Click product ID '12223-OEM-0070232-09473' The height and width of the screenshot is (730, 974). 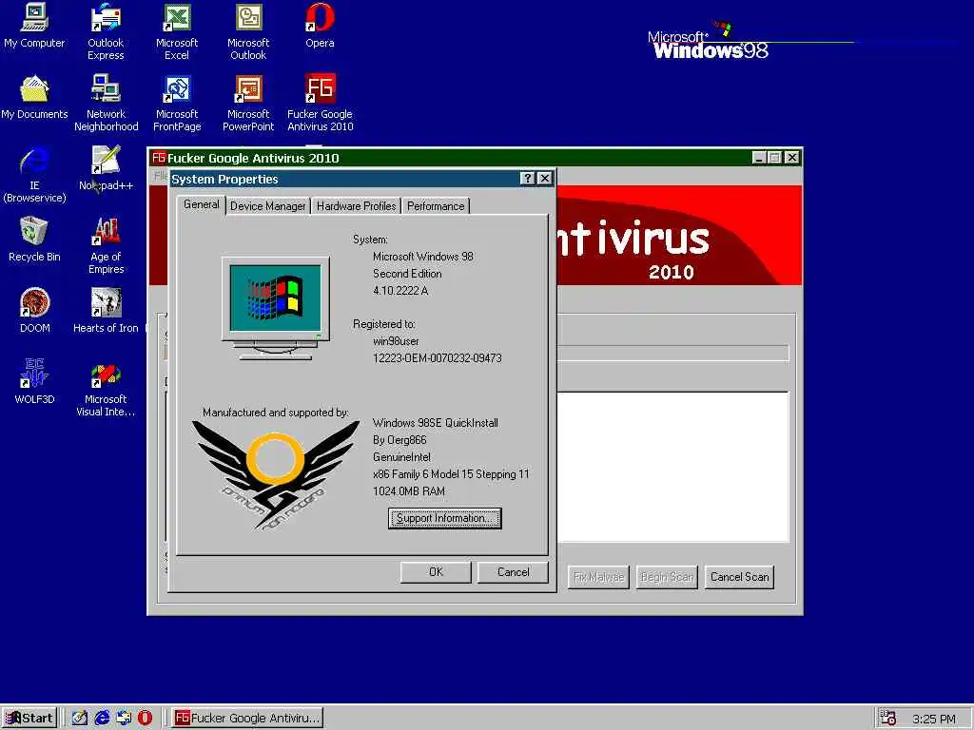438,358
